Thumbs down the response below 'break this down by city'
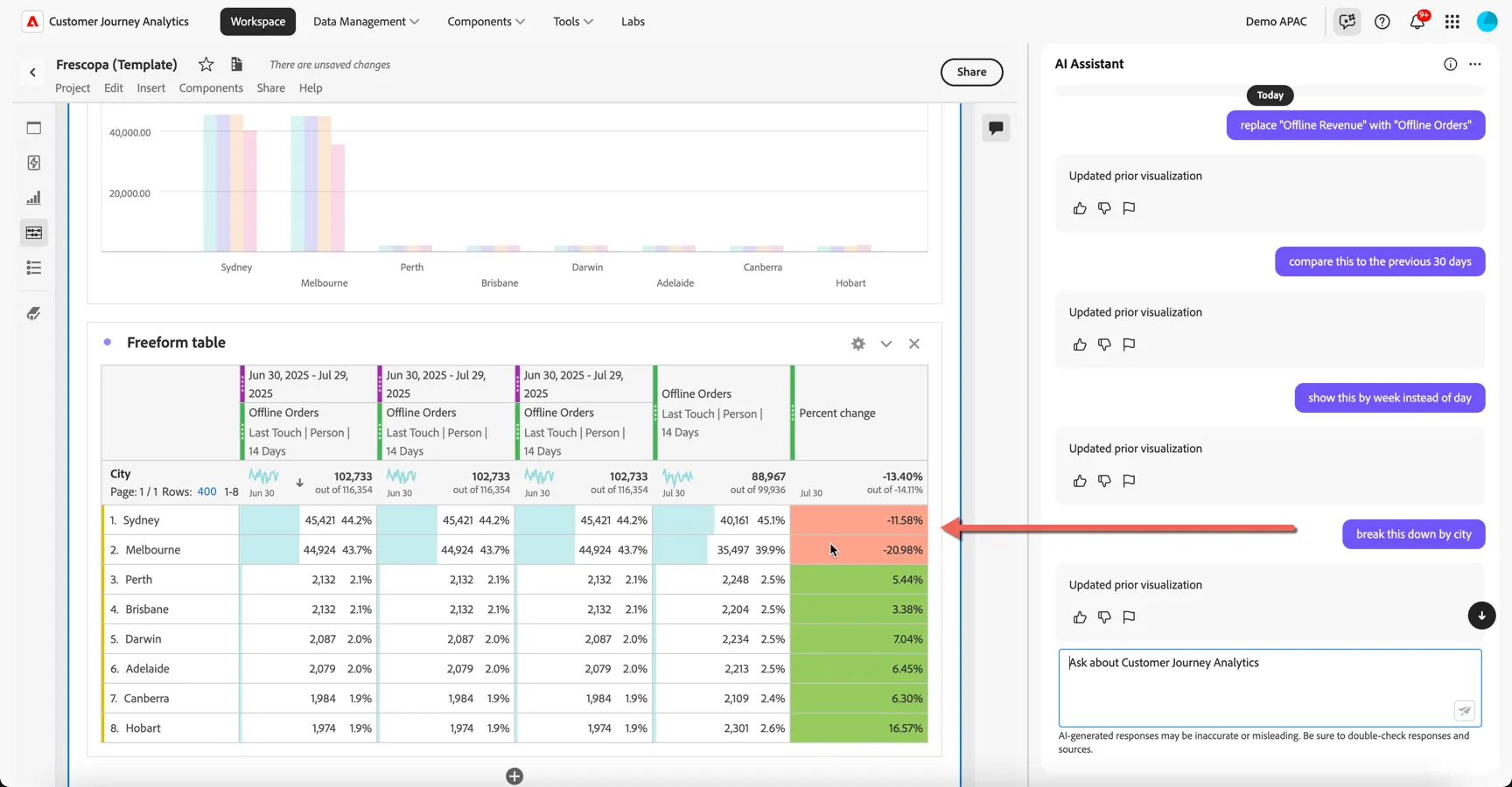Image resolution: width=1512 pixels, height=787 pixels. click(x=1104, y=617)
